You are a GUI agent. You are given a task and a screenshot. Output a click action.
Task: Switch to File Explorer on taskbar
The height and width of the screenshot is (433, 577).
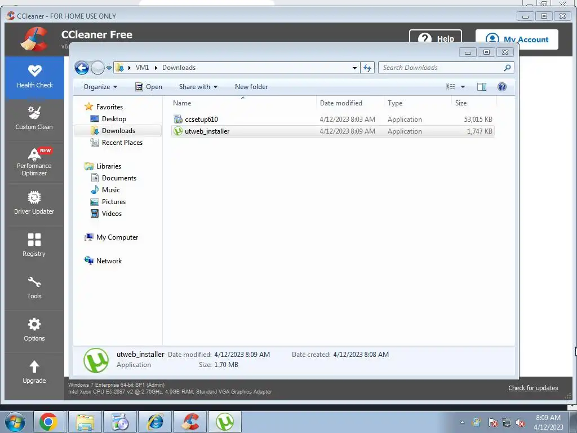click(85, 422)
